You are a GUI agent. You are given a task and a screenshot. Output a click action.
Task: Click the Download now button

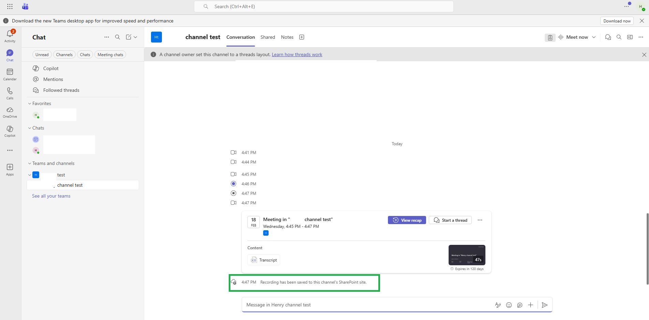(x=617, y=21)
